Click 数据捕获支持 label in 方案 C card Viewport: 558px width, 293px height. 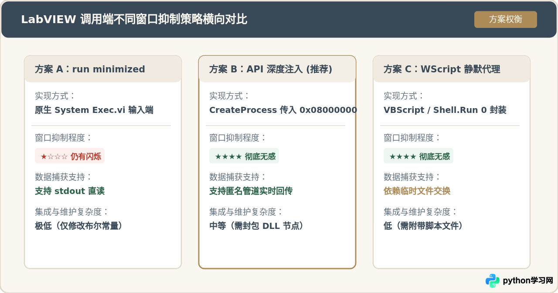tap(412, 177)
